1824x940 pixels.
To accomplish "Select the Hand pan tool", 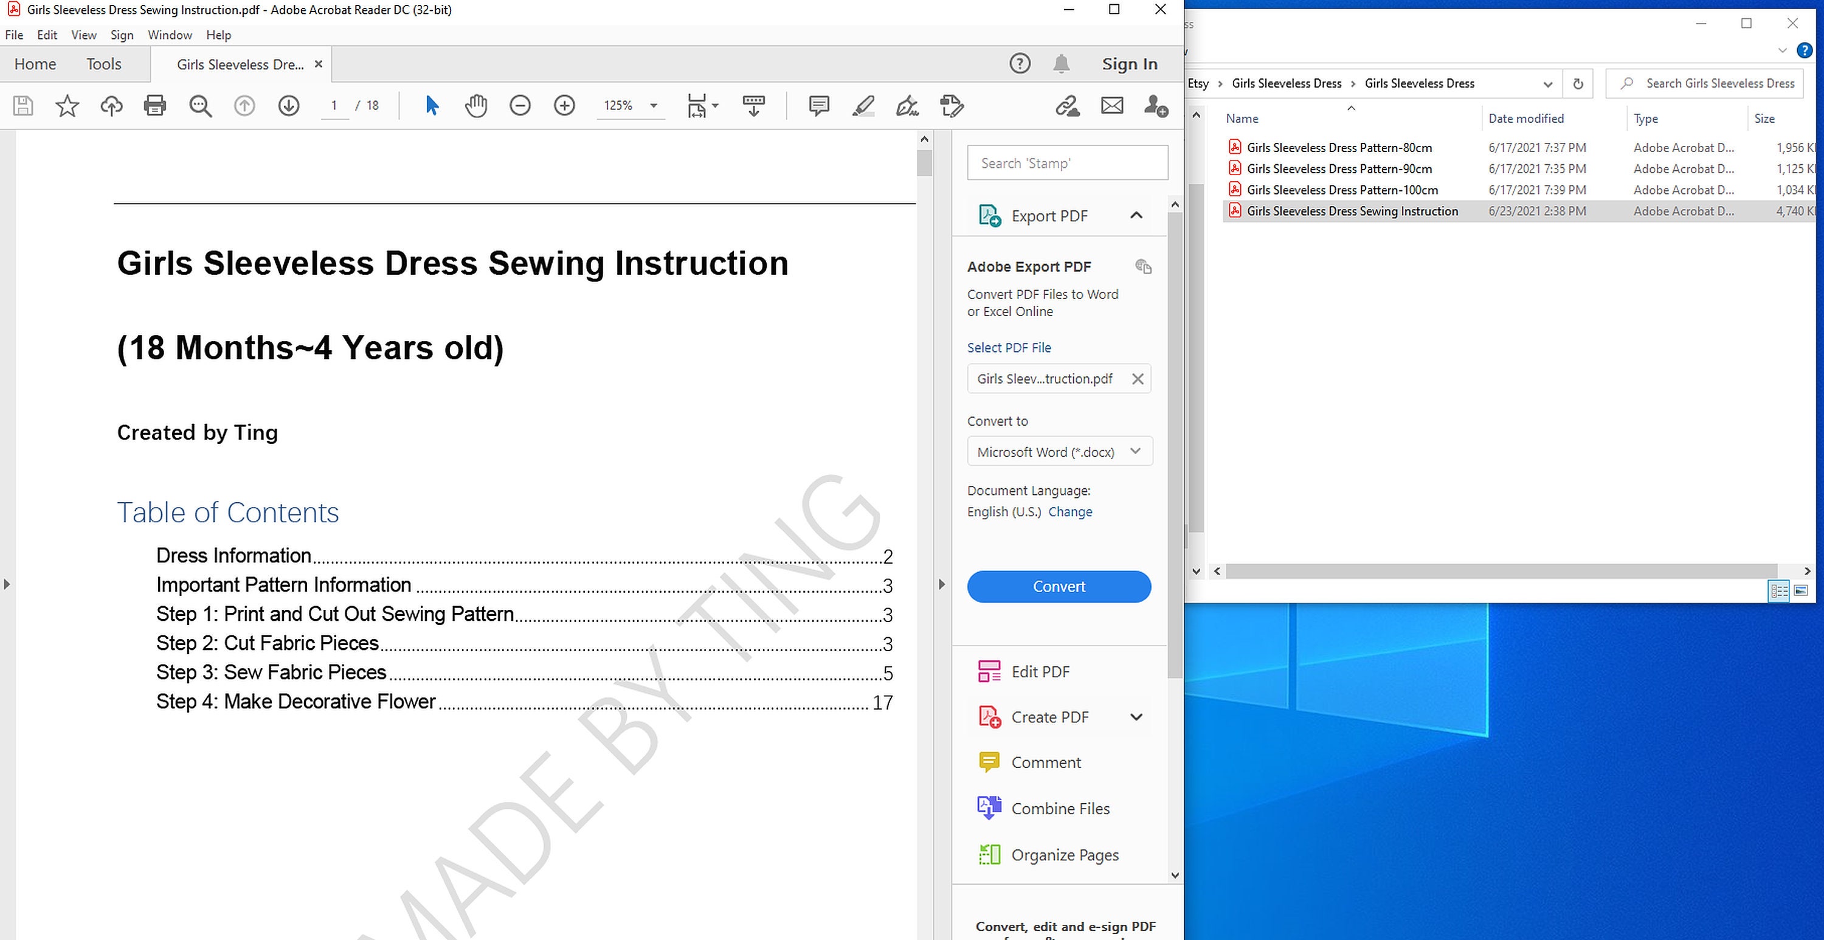I will (x=476, y=106).
